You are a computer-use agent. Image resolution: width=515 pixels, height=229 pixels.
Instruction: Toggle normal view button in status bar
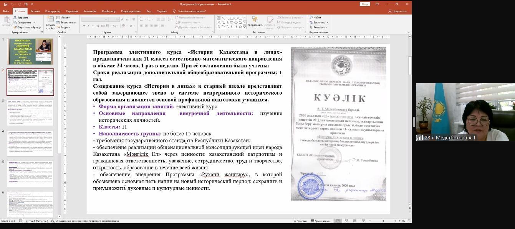[x=338, y=221]
